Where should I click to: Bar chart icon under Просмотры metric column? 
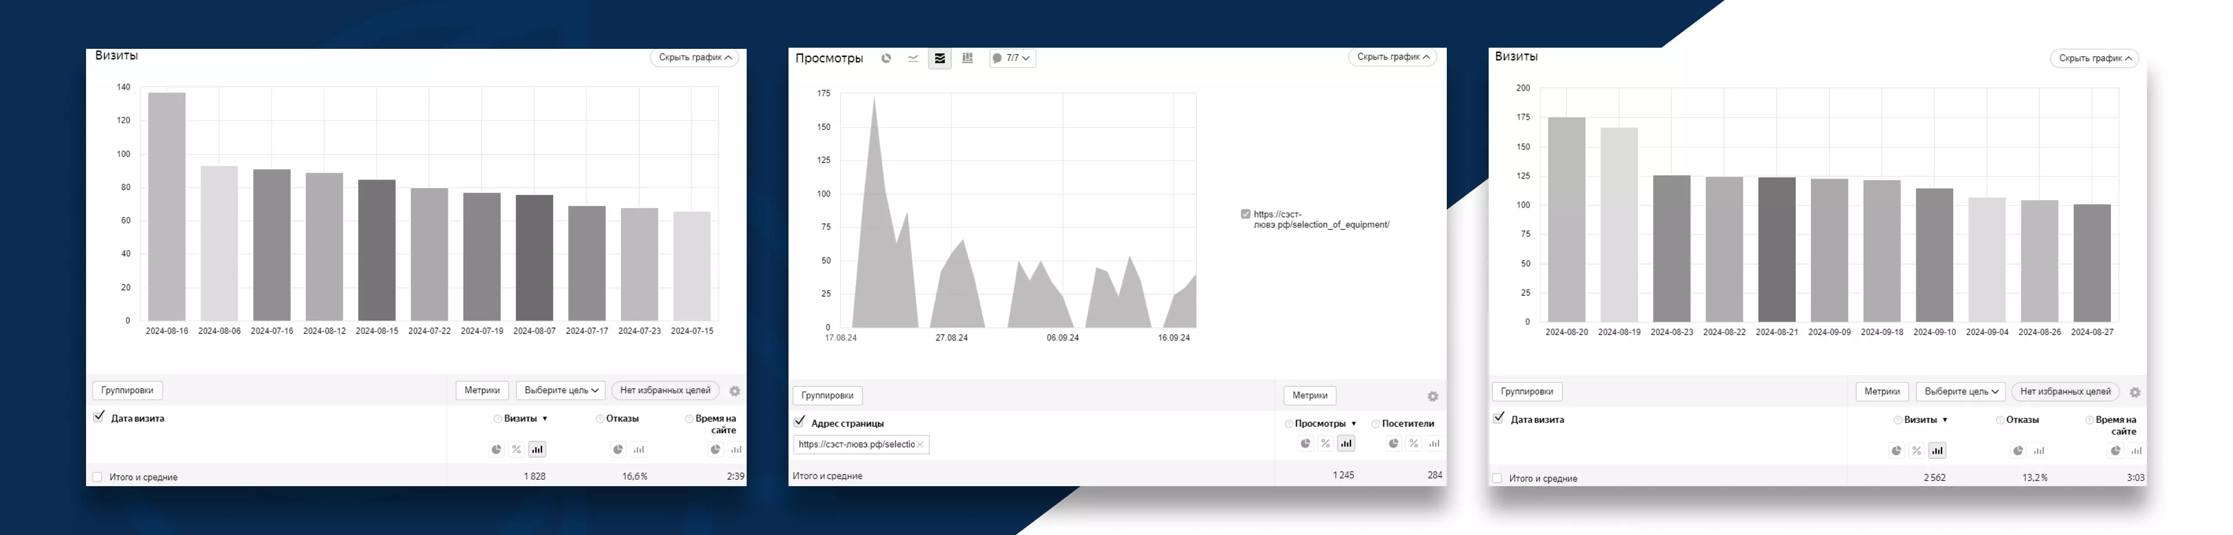tap(1346, 443)
